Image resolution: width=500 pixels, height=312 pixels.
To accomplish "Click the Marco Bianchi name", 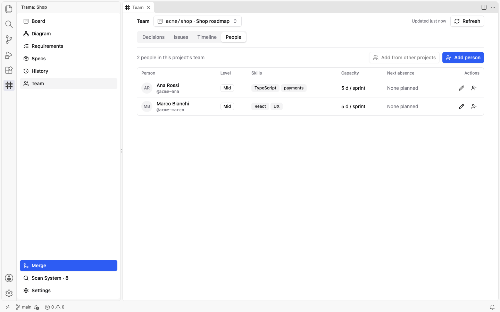I will (x=173, y=104).
